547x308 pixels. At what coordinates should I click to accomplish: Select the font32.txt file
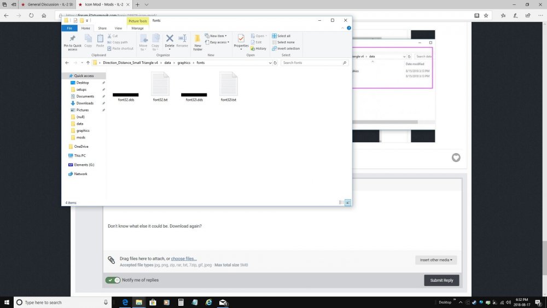[160, 88]
